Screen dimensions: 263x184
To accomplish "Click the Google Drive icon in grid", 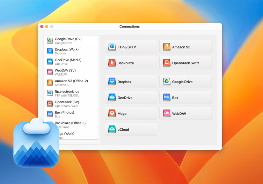I will click(167, 82).
